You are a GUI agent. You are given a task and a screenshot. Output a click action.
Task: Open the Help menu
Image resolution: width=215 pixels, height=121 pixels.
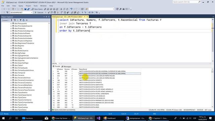[51, 6]
